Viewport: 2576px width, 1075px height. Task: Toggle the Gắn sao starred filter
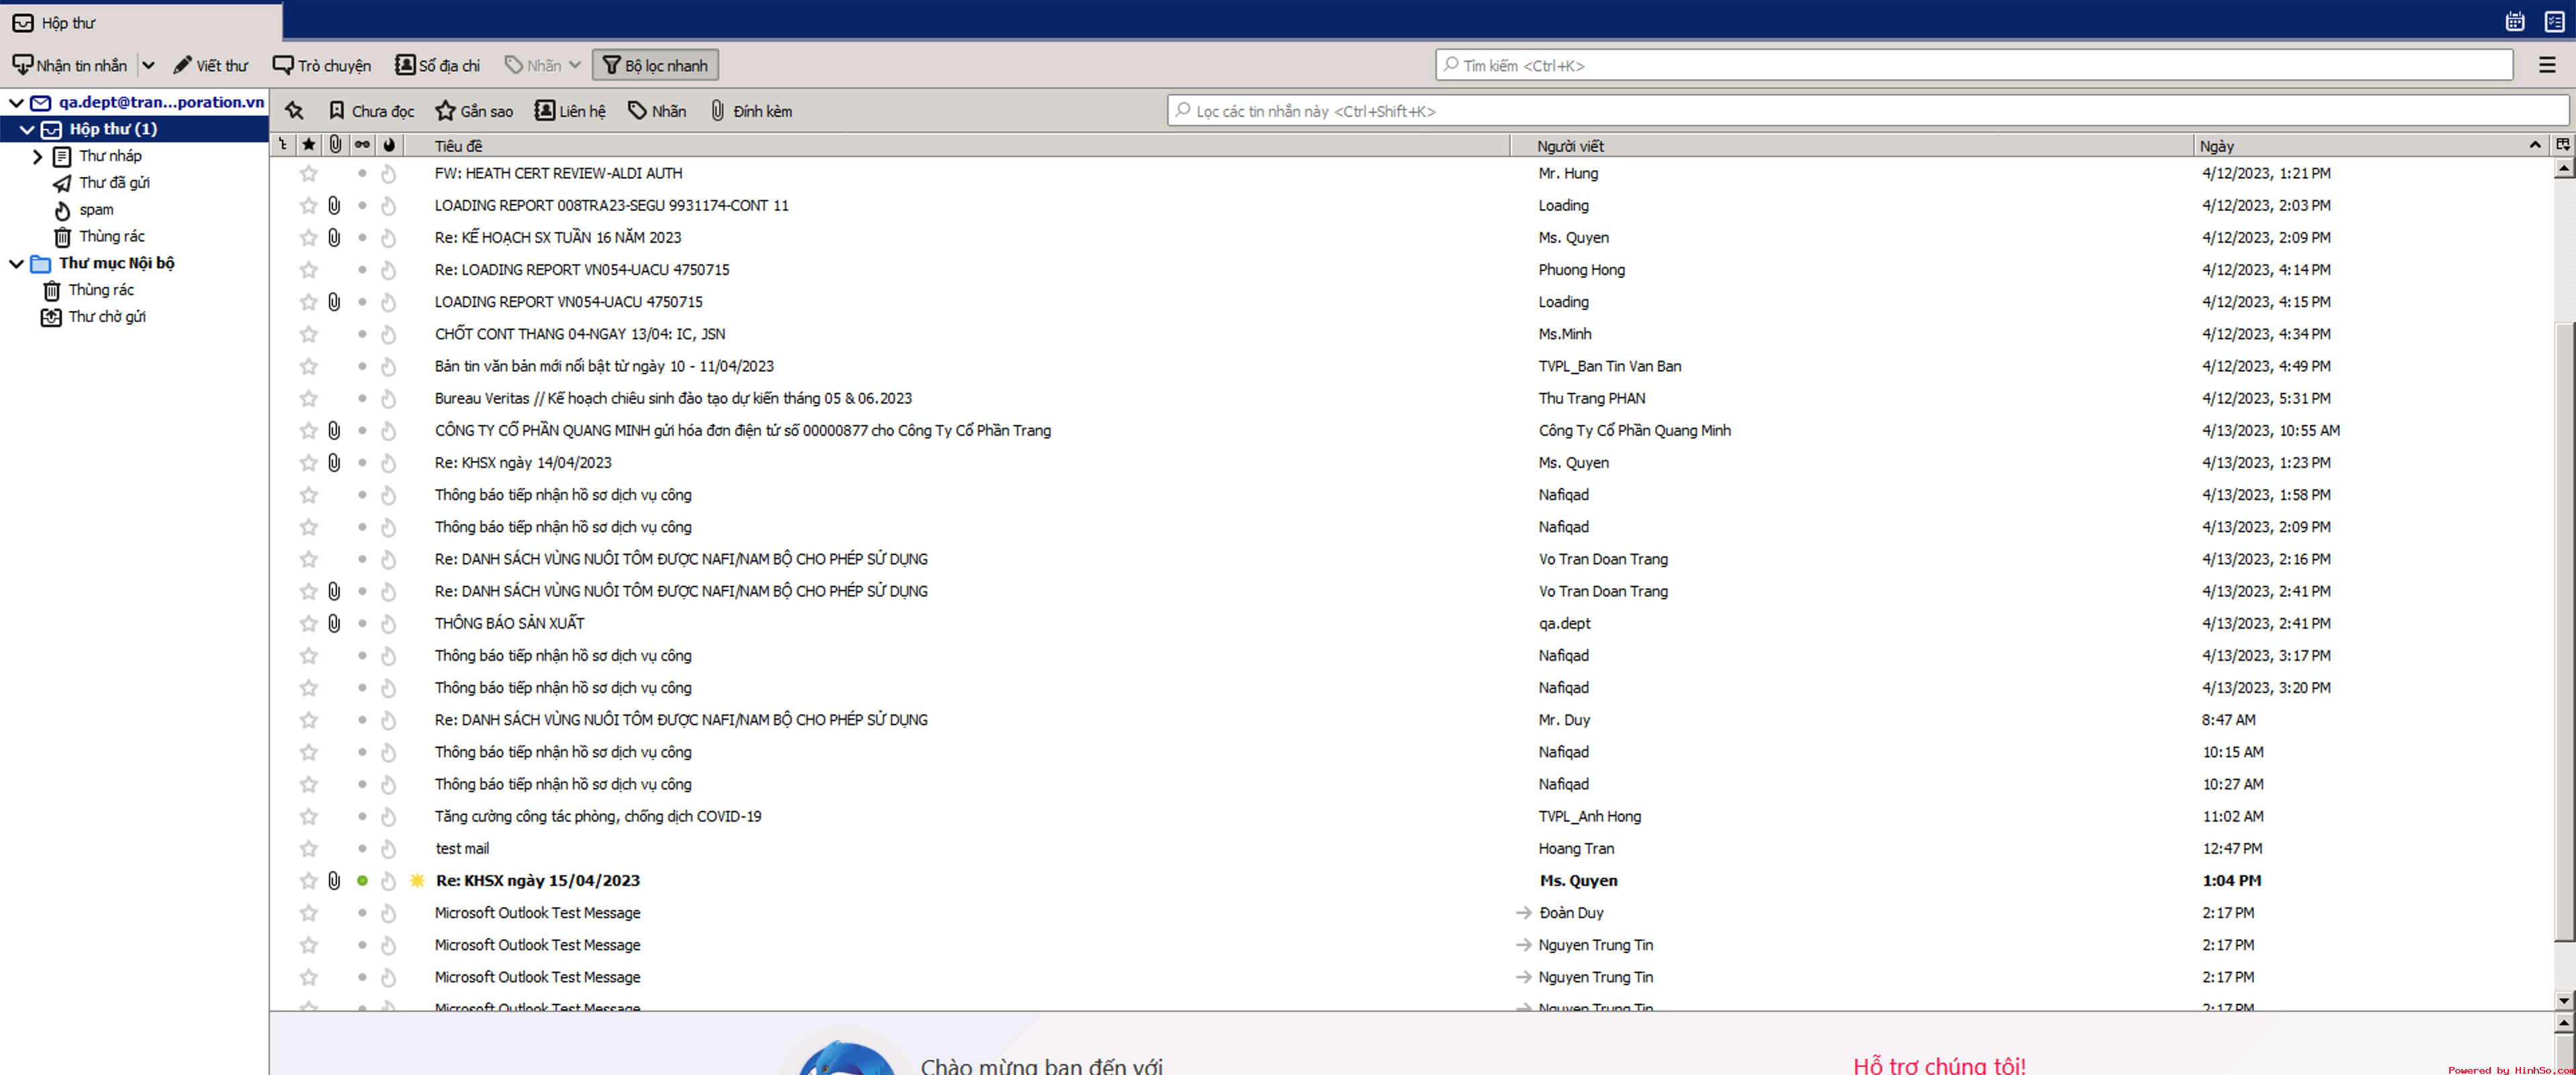tap(474, 111)
